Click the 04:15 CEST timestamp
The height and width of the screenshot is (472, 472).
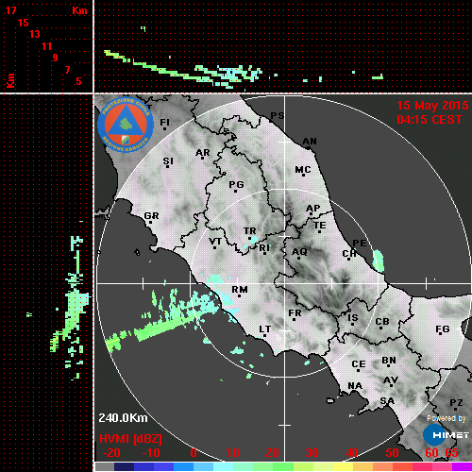point(430,120)
